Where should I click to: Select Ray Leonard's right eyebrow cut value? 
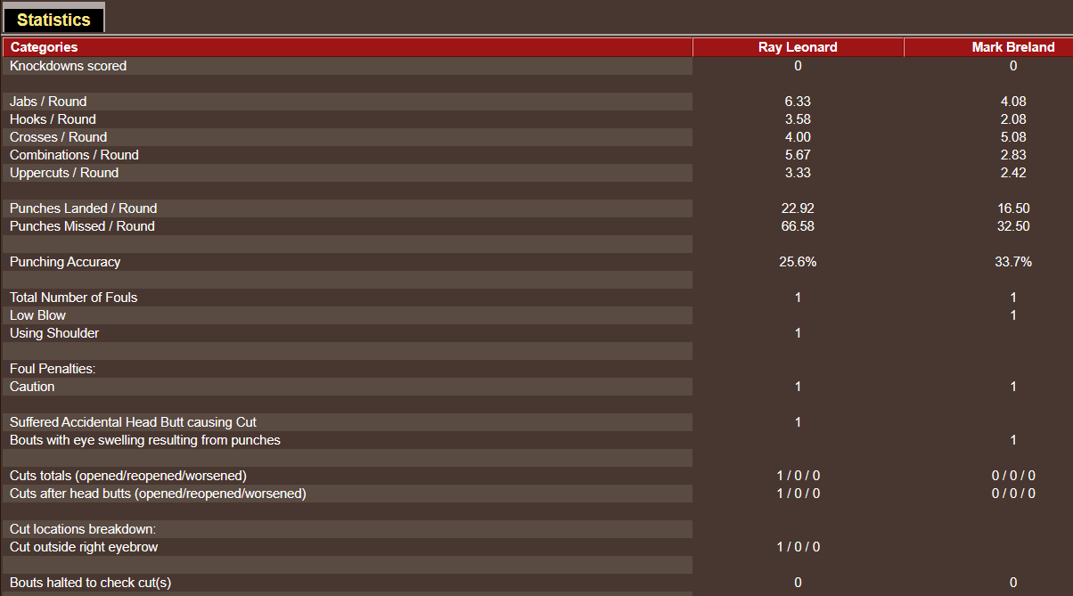click(x=798, y=547)
